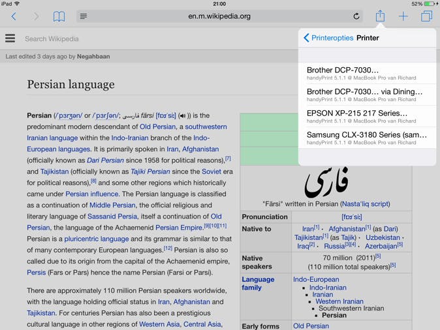
Task: Tap the Fārsi calligraphy image
Action: pos(326,182)
